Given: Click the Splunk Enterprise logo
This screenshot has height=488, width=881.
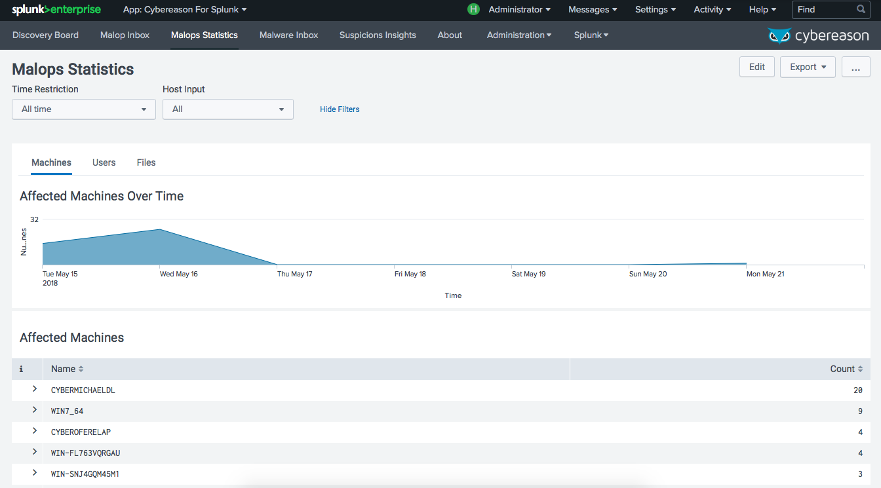Looking at the screenshot, I should click(56, 10).
